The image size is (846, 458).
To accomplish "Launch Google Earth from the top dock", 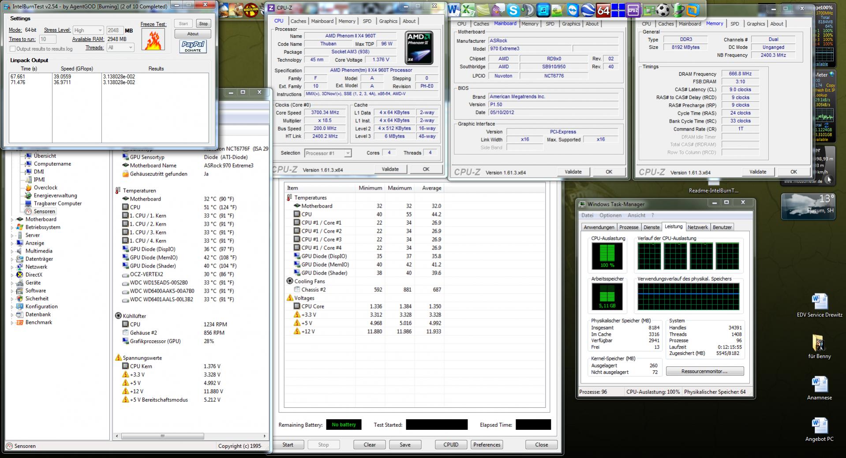I will [588, 10].
